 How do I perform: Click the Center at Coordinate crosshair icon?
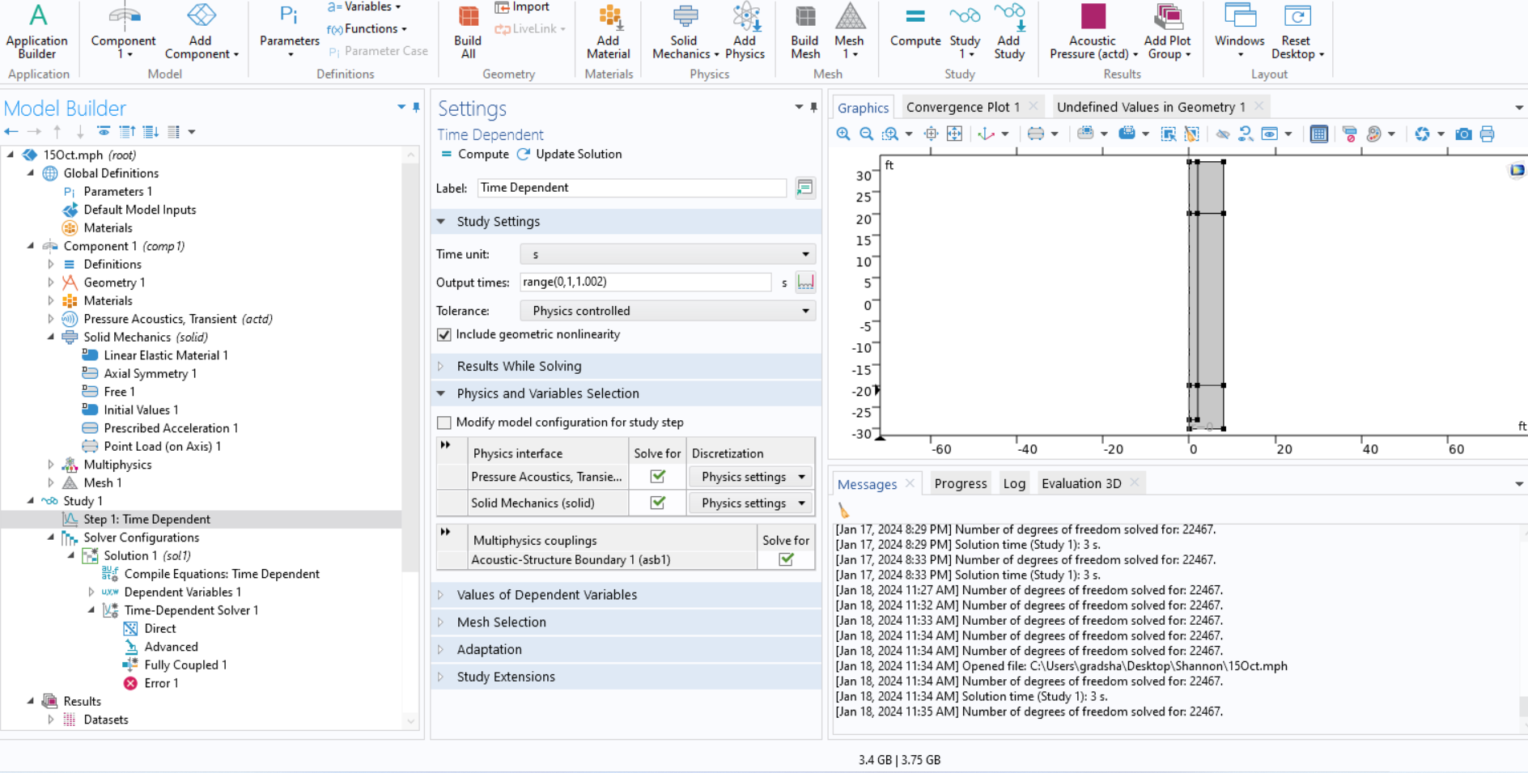tap(931, 134)
